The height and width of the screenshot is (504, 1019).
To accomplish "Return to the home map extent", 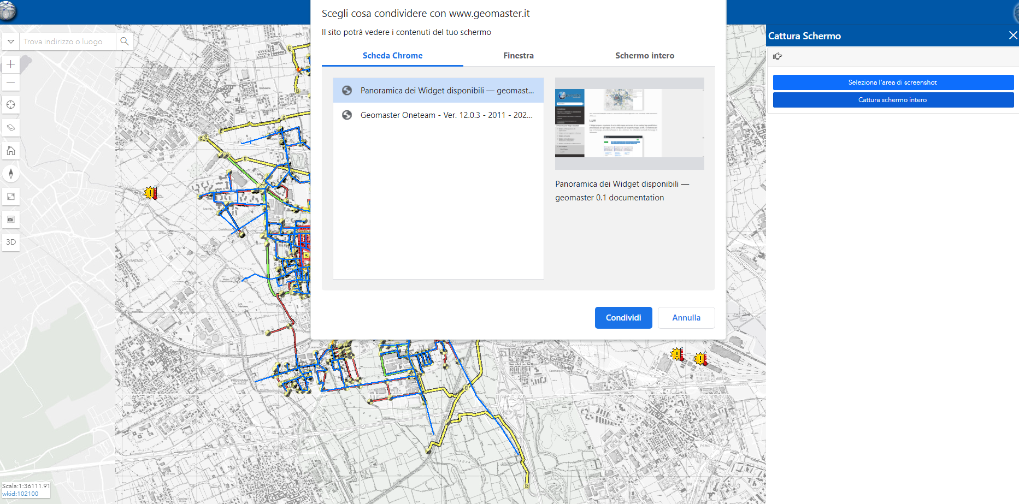I will (11, 151).
